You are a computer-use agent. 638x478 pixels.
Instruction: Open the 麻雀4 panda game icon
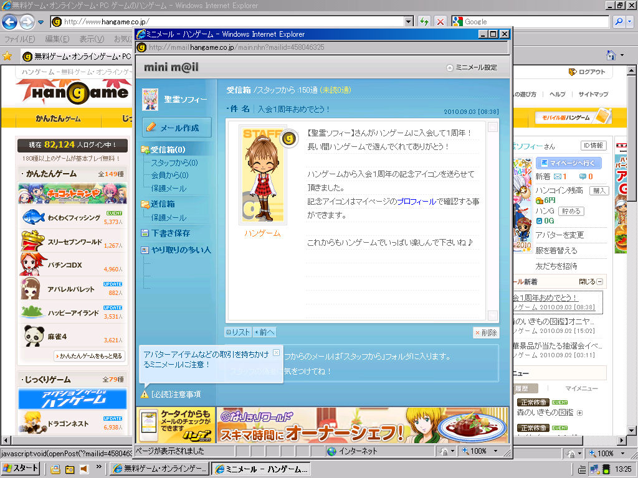(x=34, y=335)
